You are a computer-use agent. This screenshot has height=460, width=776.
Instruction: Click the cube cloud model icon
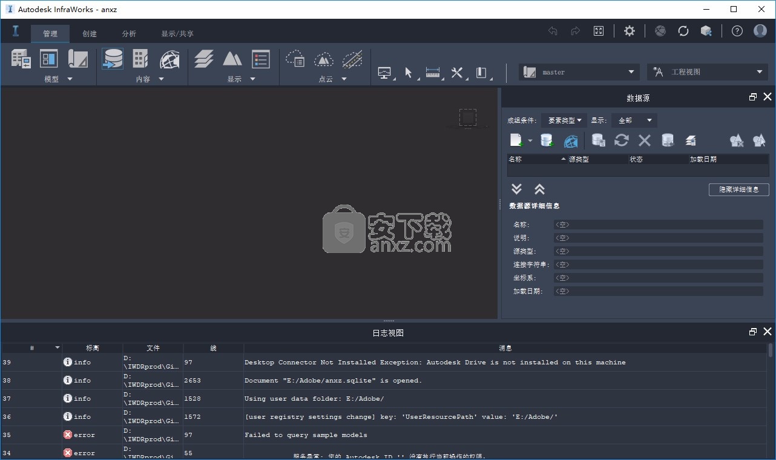click(706, 31)
